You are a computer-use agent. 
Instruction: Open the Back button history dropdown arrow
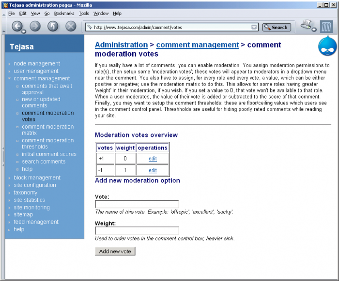[24, 31]
